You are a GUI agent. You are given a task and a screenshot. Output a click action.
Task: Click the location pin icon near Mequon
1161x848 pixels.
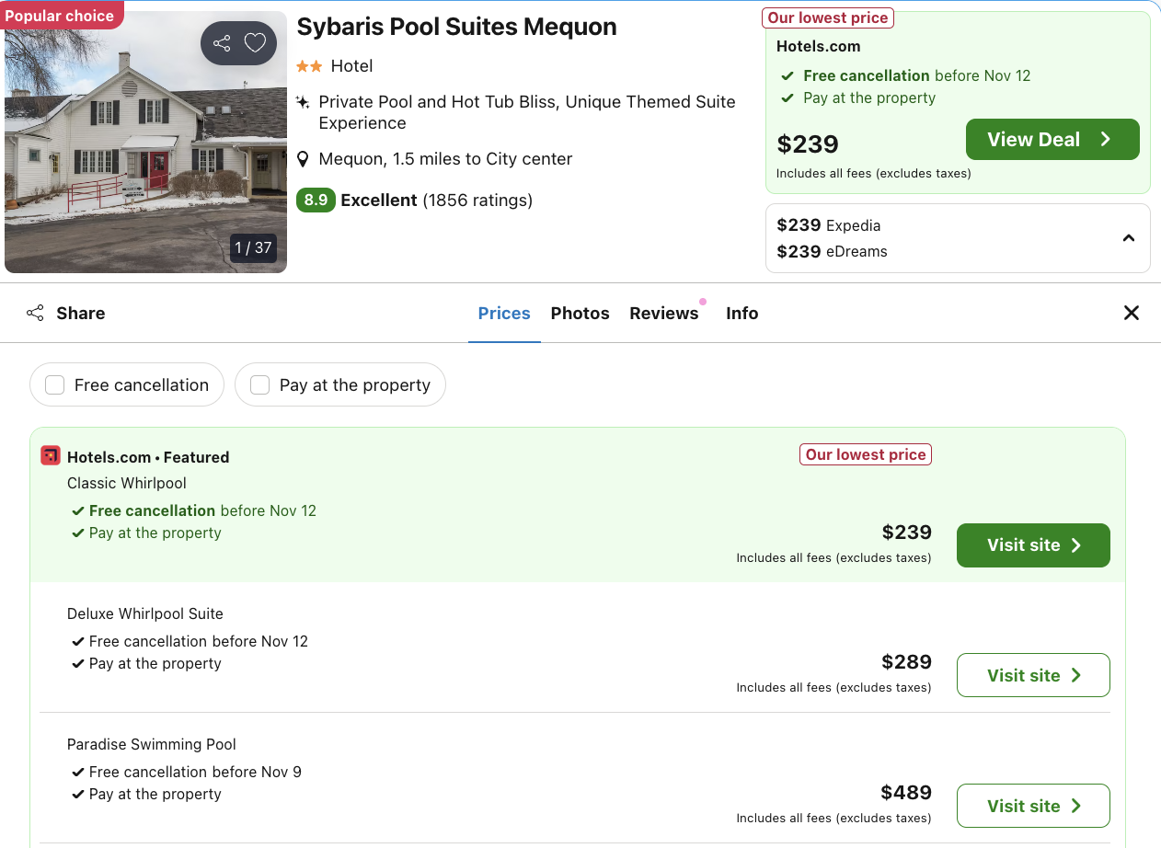pos(303,159)
